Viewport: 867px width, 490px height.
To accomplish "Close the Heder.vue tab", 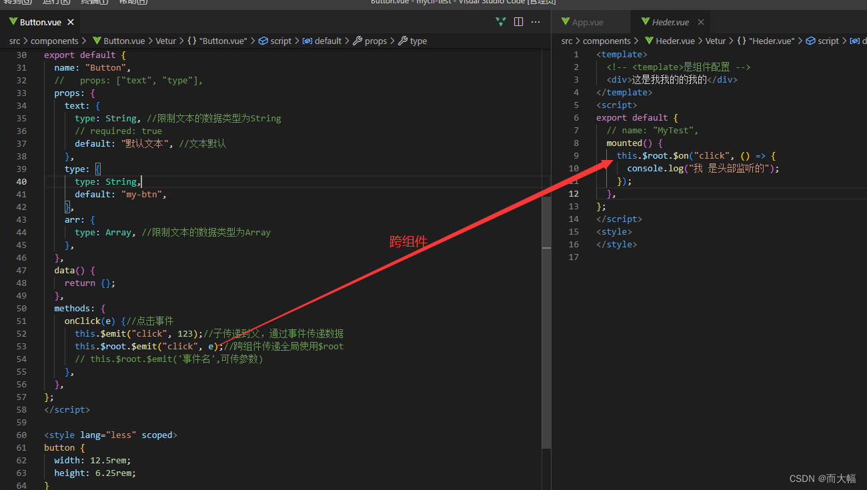I will 700,21.
